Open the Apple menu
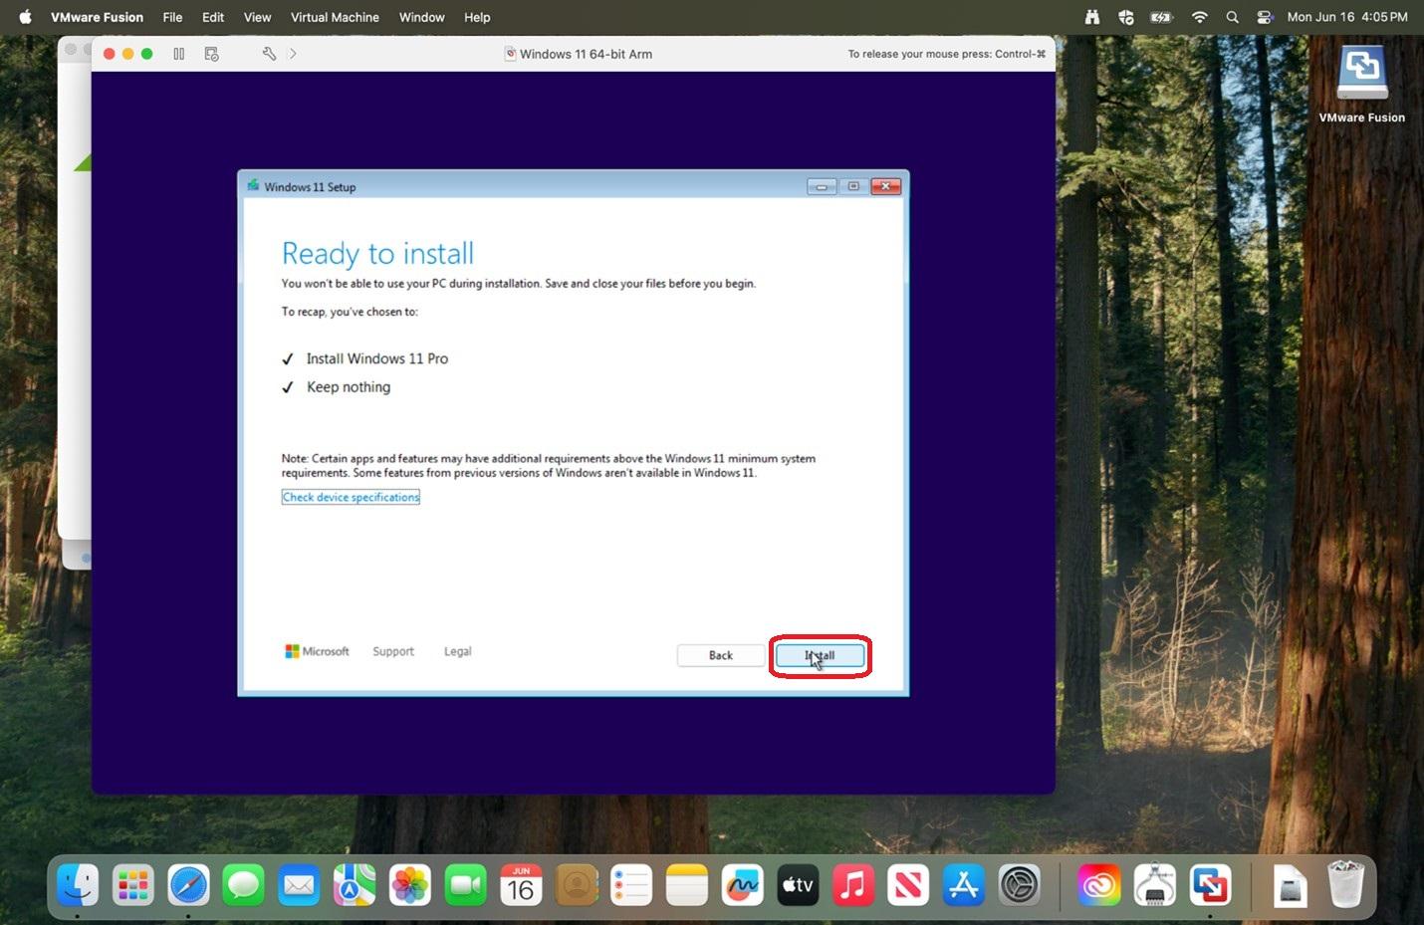This screenshot has height=925, width=1424. [26, 17]
